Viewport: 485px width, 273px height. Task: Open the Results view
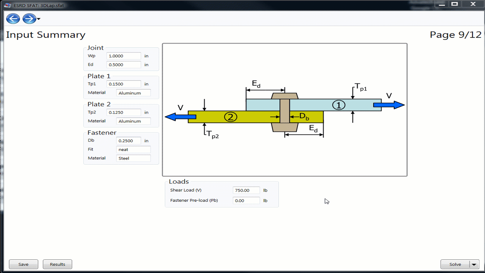57,264
